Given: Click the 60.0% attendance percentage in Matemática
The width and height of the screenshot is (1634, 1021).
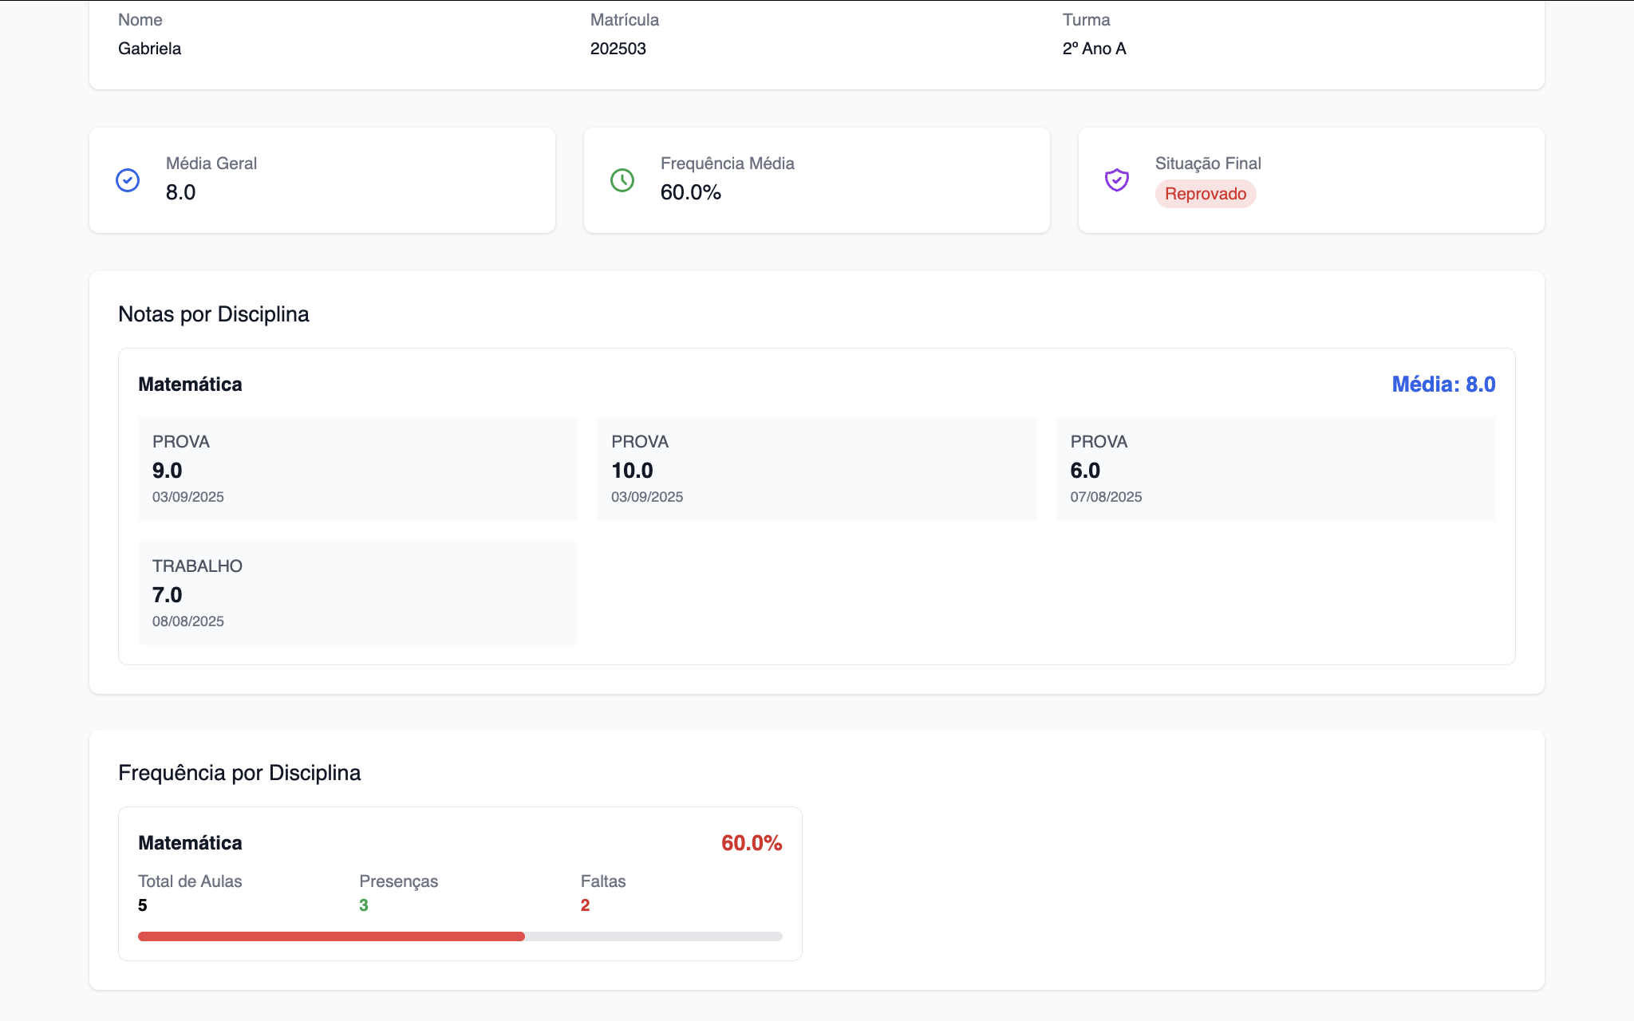Looking at the screenshot, I should (751, 843).
